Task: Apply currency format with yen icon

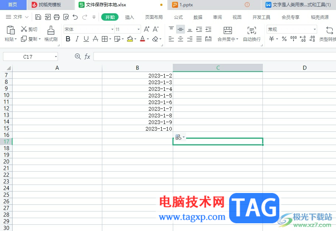Action: pos(272,39)
